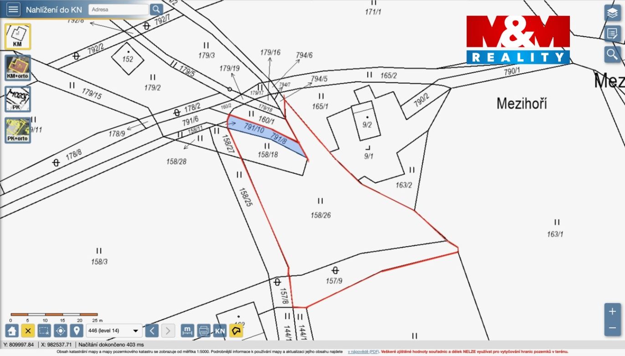Click the Mezihoří place name label
This screenshot has height=356, width=625.
click(x=522, y=103)
